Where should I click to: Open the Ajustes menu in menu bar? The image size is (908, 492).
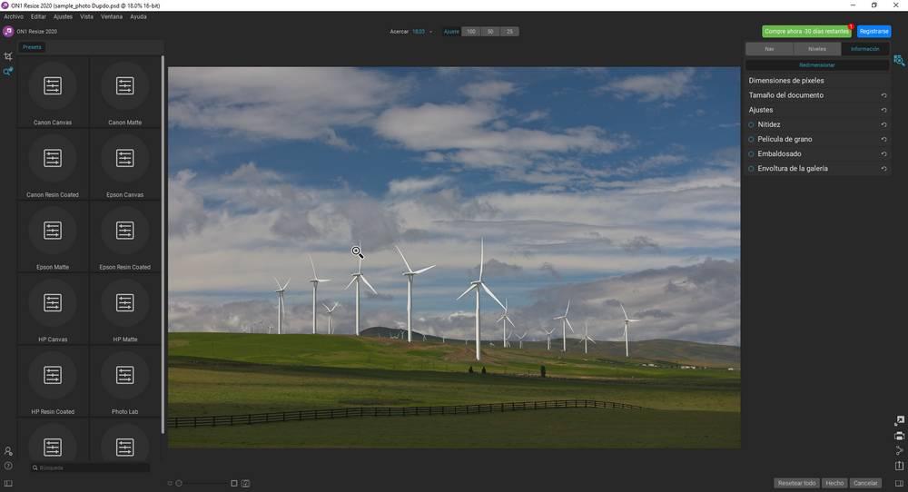click(x=64, y=16)
